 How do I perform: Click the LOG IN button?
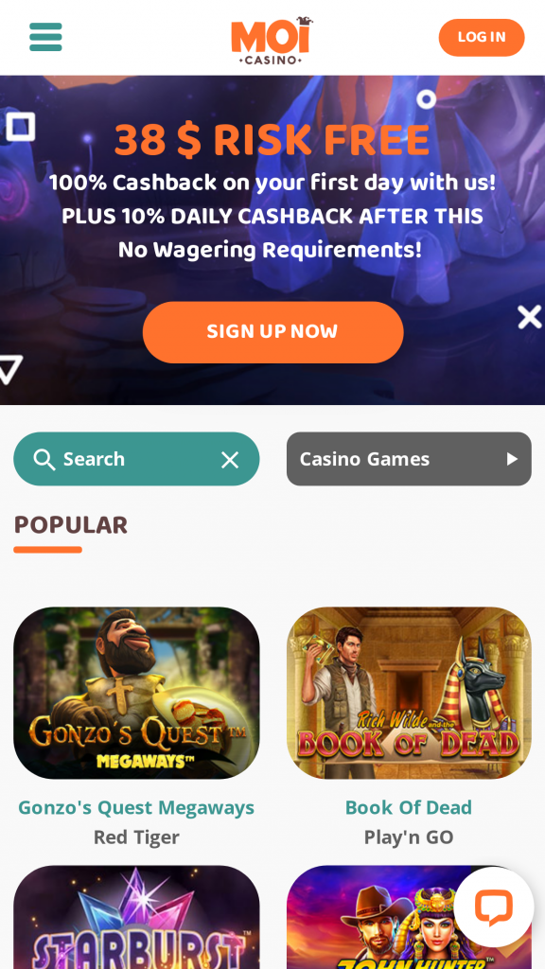pyautogui.click(x=482, y=37)
